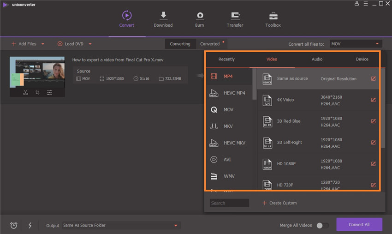Open the Convert all files to dropdown
Viewport: 392px width, 234px height.
(356, 44)
